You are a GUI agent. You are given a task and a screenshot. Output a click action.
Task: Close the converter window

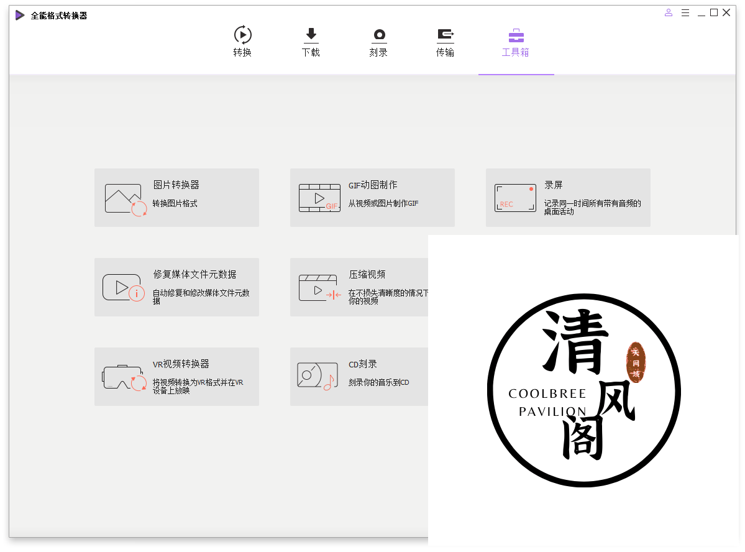[726, 13]
